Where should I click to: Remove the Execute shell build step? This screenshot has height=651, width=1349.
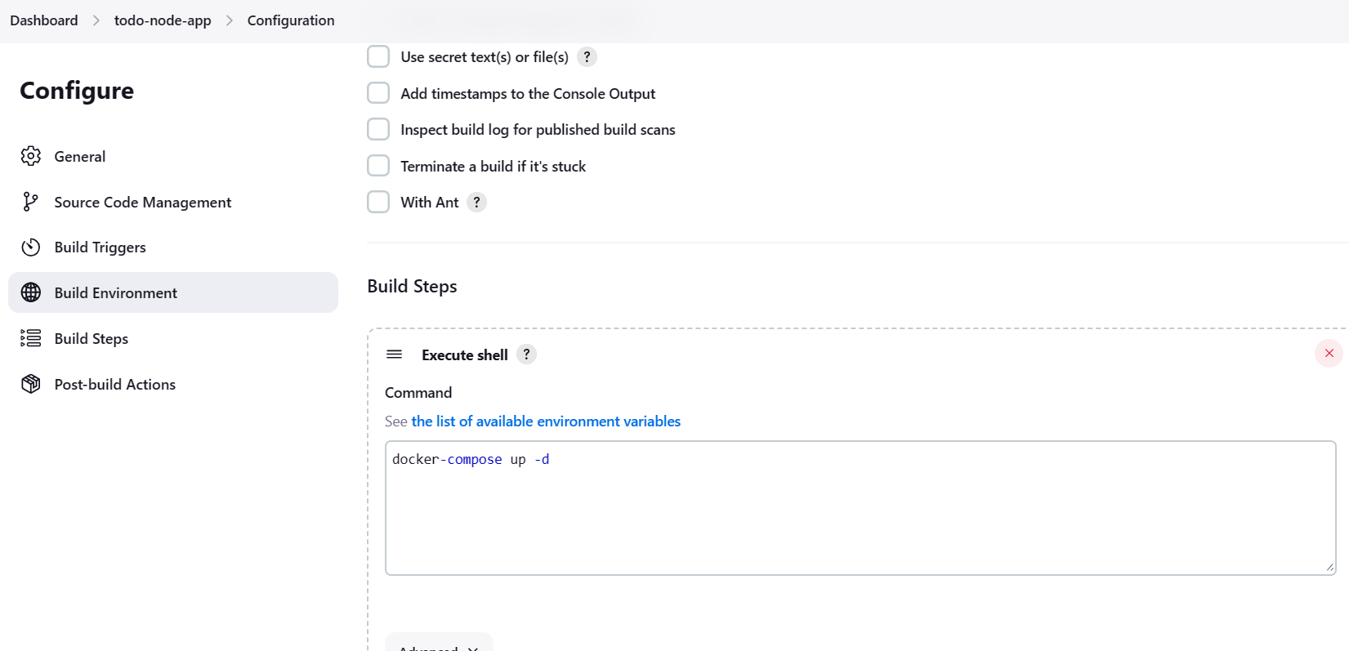pyautogui.click(x=1329, y=354)
